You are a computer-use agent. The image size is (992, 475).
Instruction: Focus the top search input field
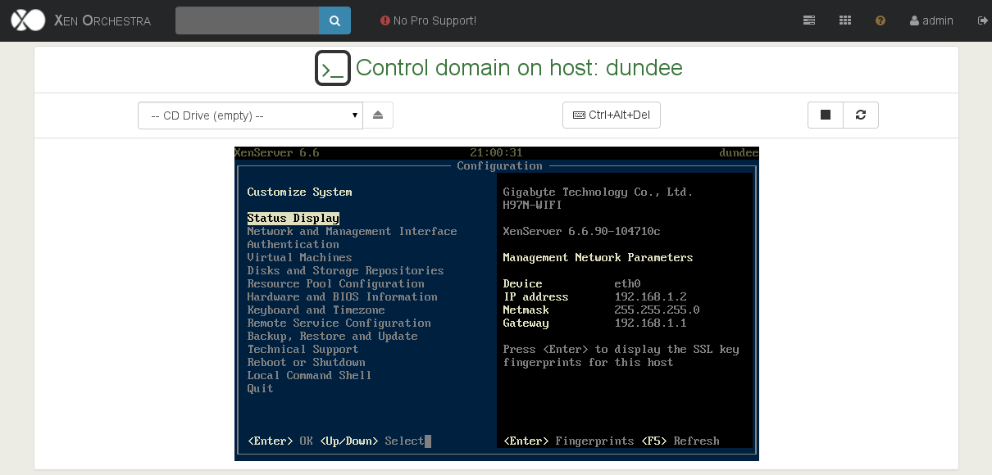(x=247, y=20)
